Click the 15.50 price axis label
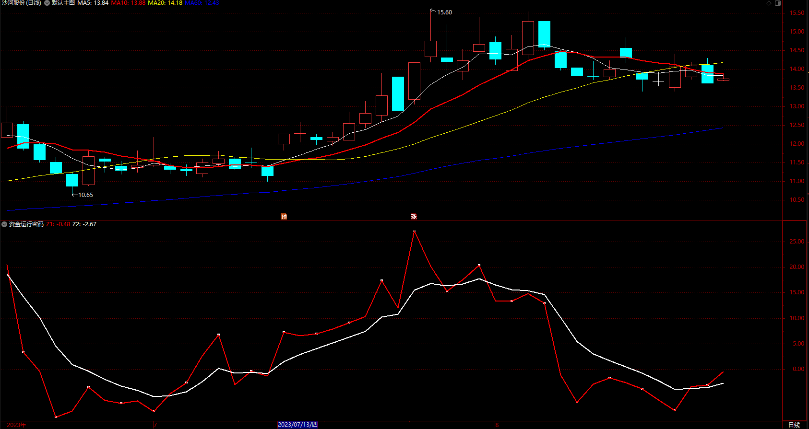This screenshot has width=809, height=429. [797, 13]
